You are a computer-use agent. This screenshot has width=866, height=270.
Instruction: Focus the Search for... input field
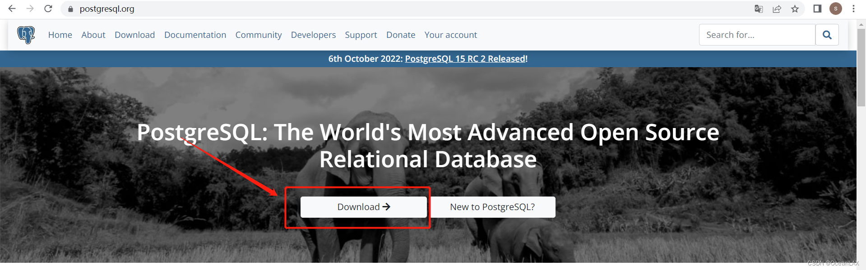point(757,35)
